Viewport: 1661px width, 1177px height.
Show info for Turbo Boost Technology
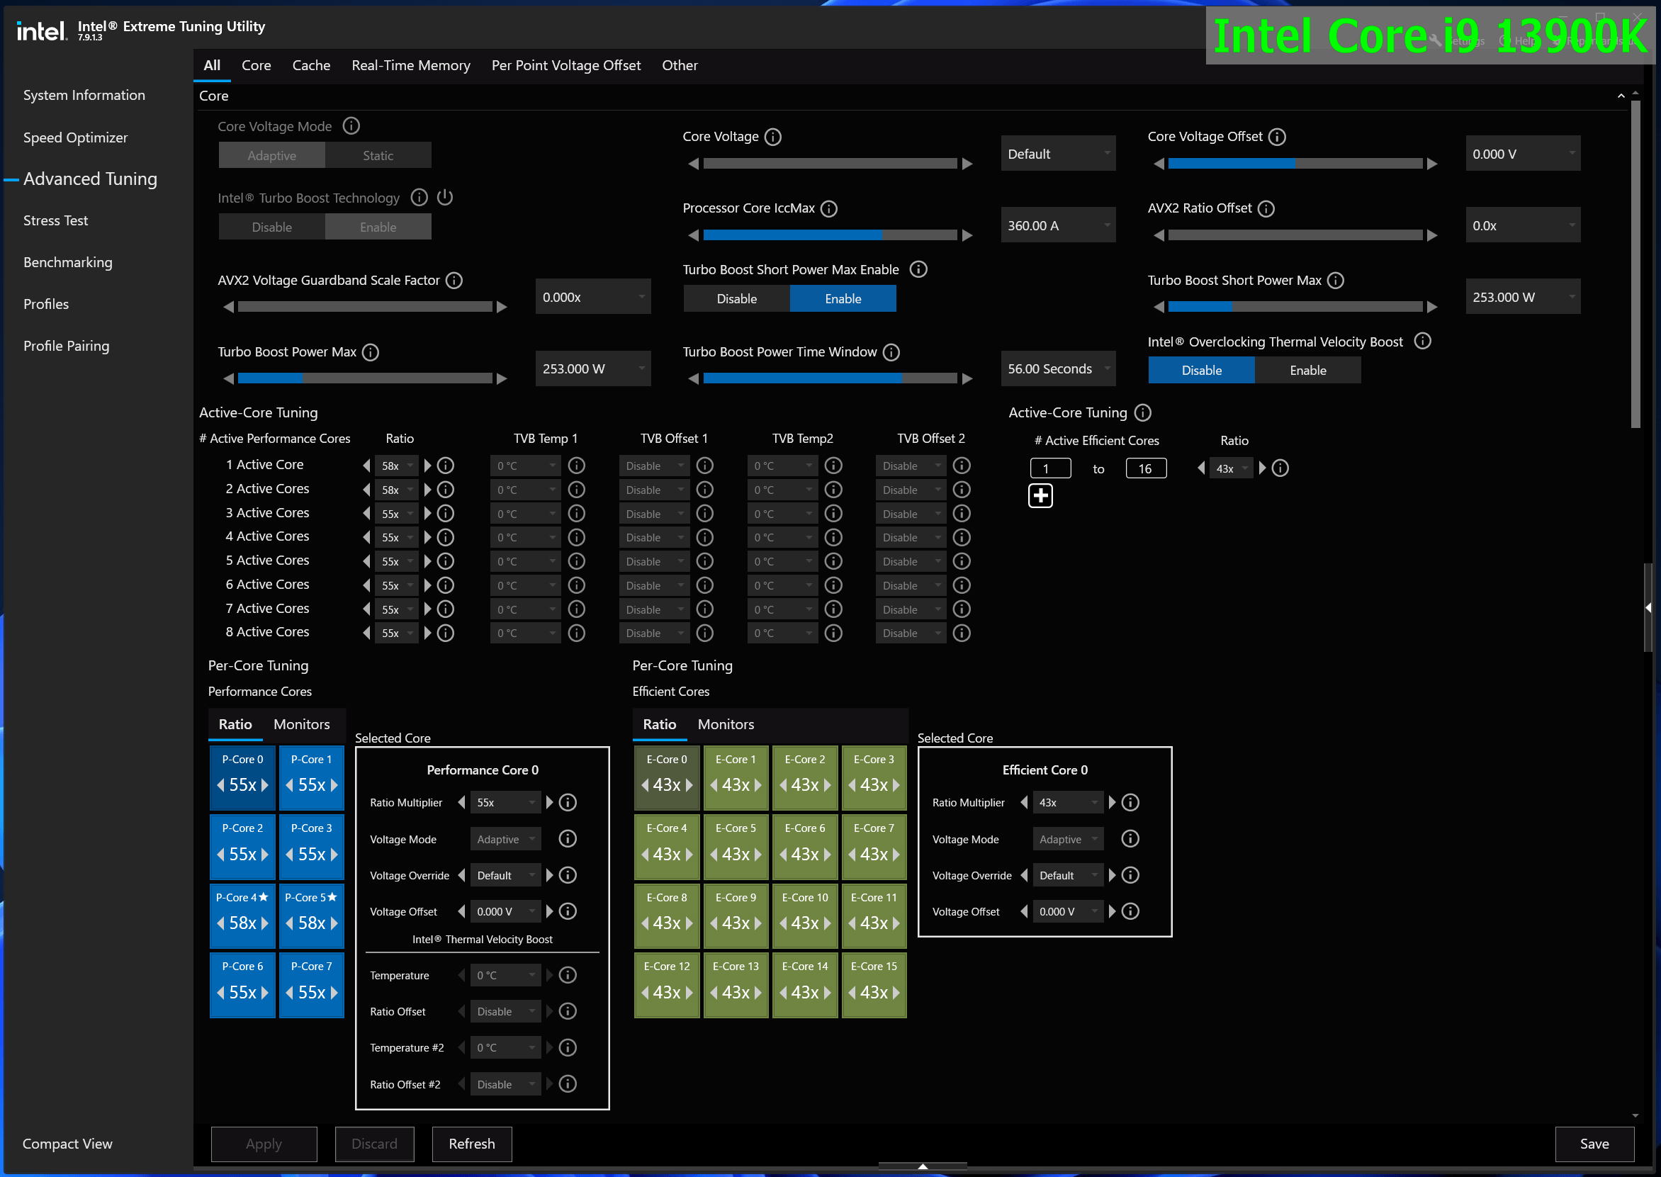point(419,197)
